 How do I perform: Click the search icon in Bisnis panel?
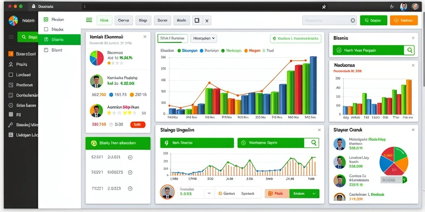click(x=409, y=50)
